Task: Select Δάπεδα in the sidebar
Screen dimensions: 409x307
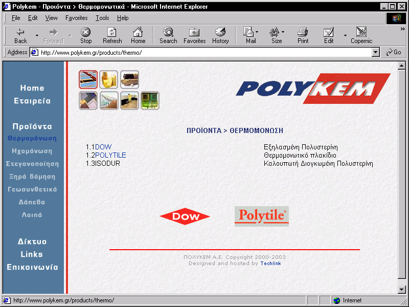Action: tap(32, 202)
